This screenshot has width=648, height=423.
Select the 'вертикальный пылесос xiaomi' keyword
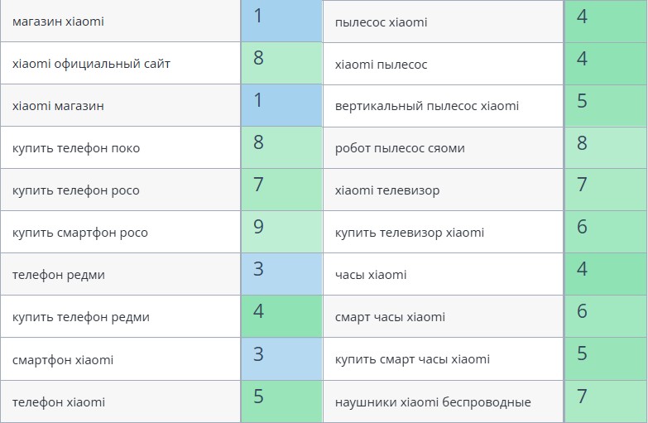click(427, 106)
